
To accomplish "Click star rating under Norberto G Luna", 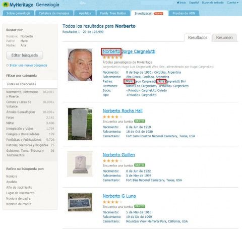I will 113,202.
